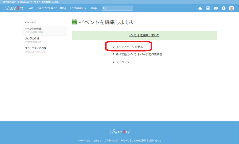This screenshot has height=144, width=239.
Task: Open the mail envelope icon
Action: [216, 8]
